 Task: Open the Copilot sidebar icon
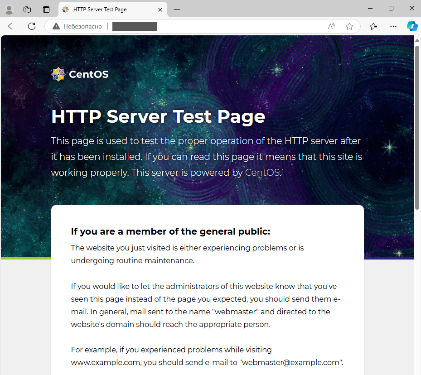pyautogui.click(x=412, y=26)
